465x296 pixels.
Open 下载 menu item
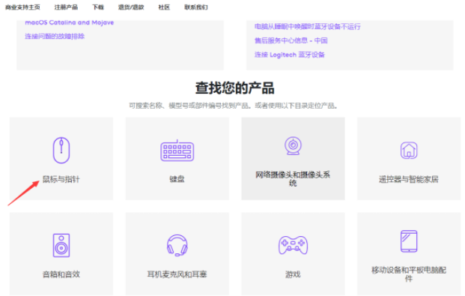tap(98, 7)
